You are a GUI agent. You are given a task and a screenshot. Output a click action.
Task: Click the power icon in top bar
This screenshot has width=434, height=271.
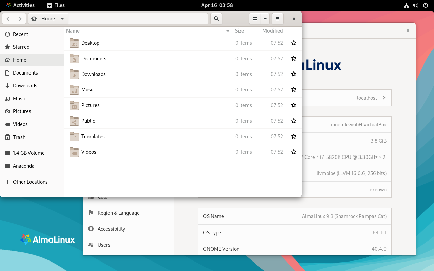tap(426, 5)
